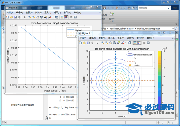180x126 pixels.
Task: Activate Zoom In tool in Figure 2
Action: [103, 43]
